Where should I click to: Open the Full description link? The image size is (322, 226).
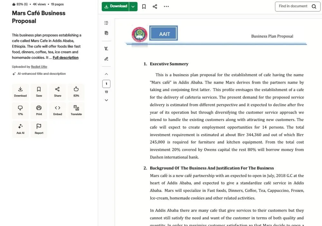65,58
